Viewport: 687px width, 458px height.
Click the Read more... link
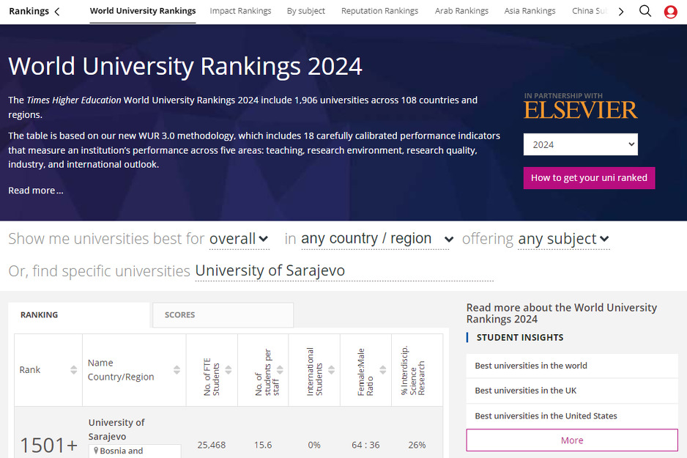pos(35,190)
